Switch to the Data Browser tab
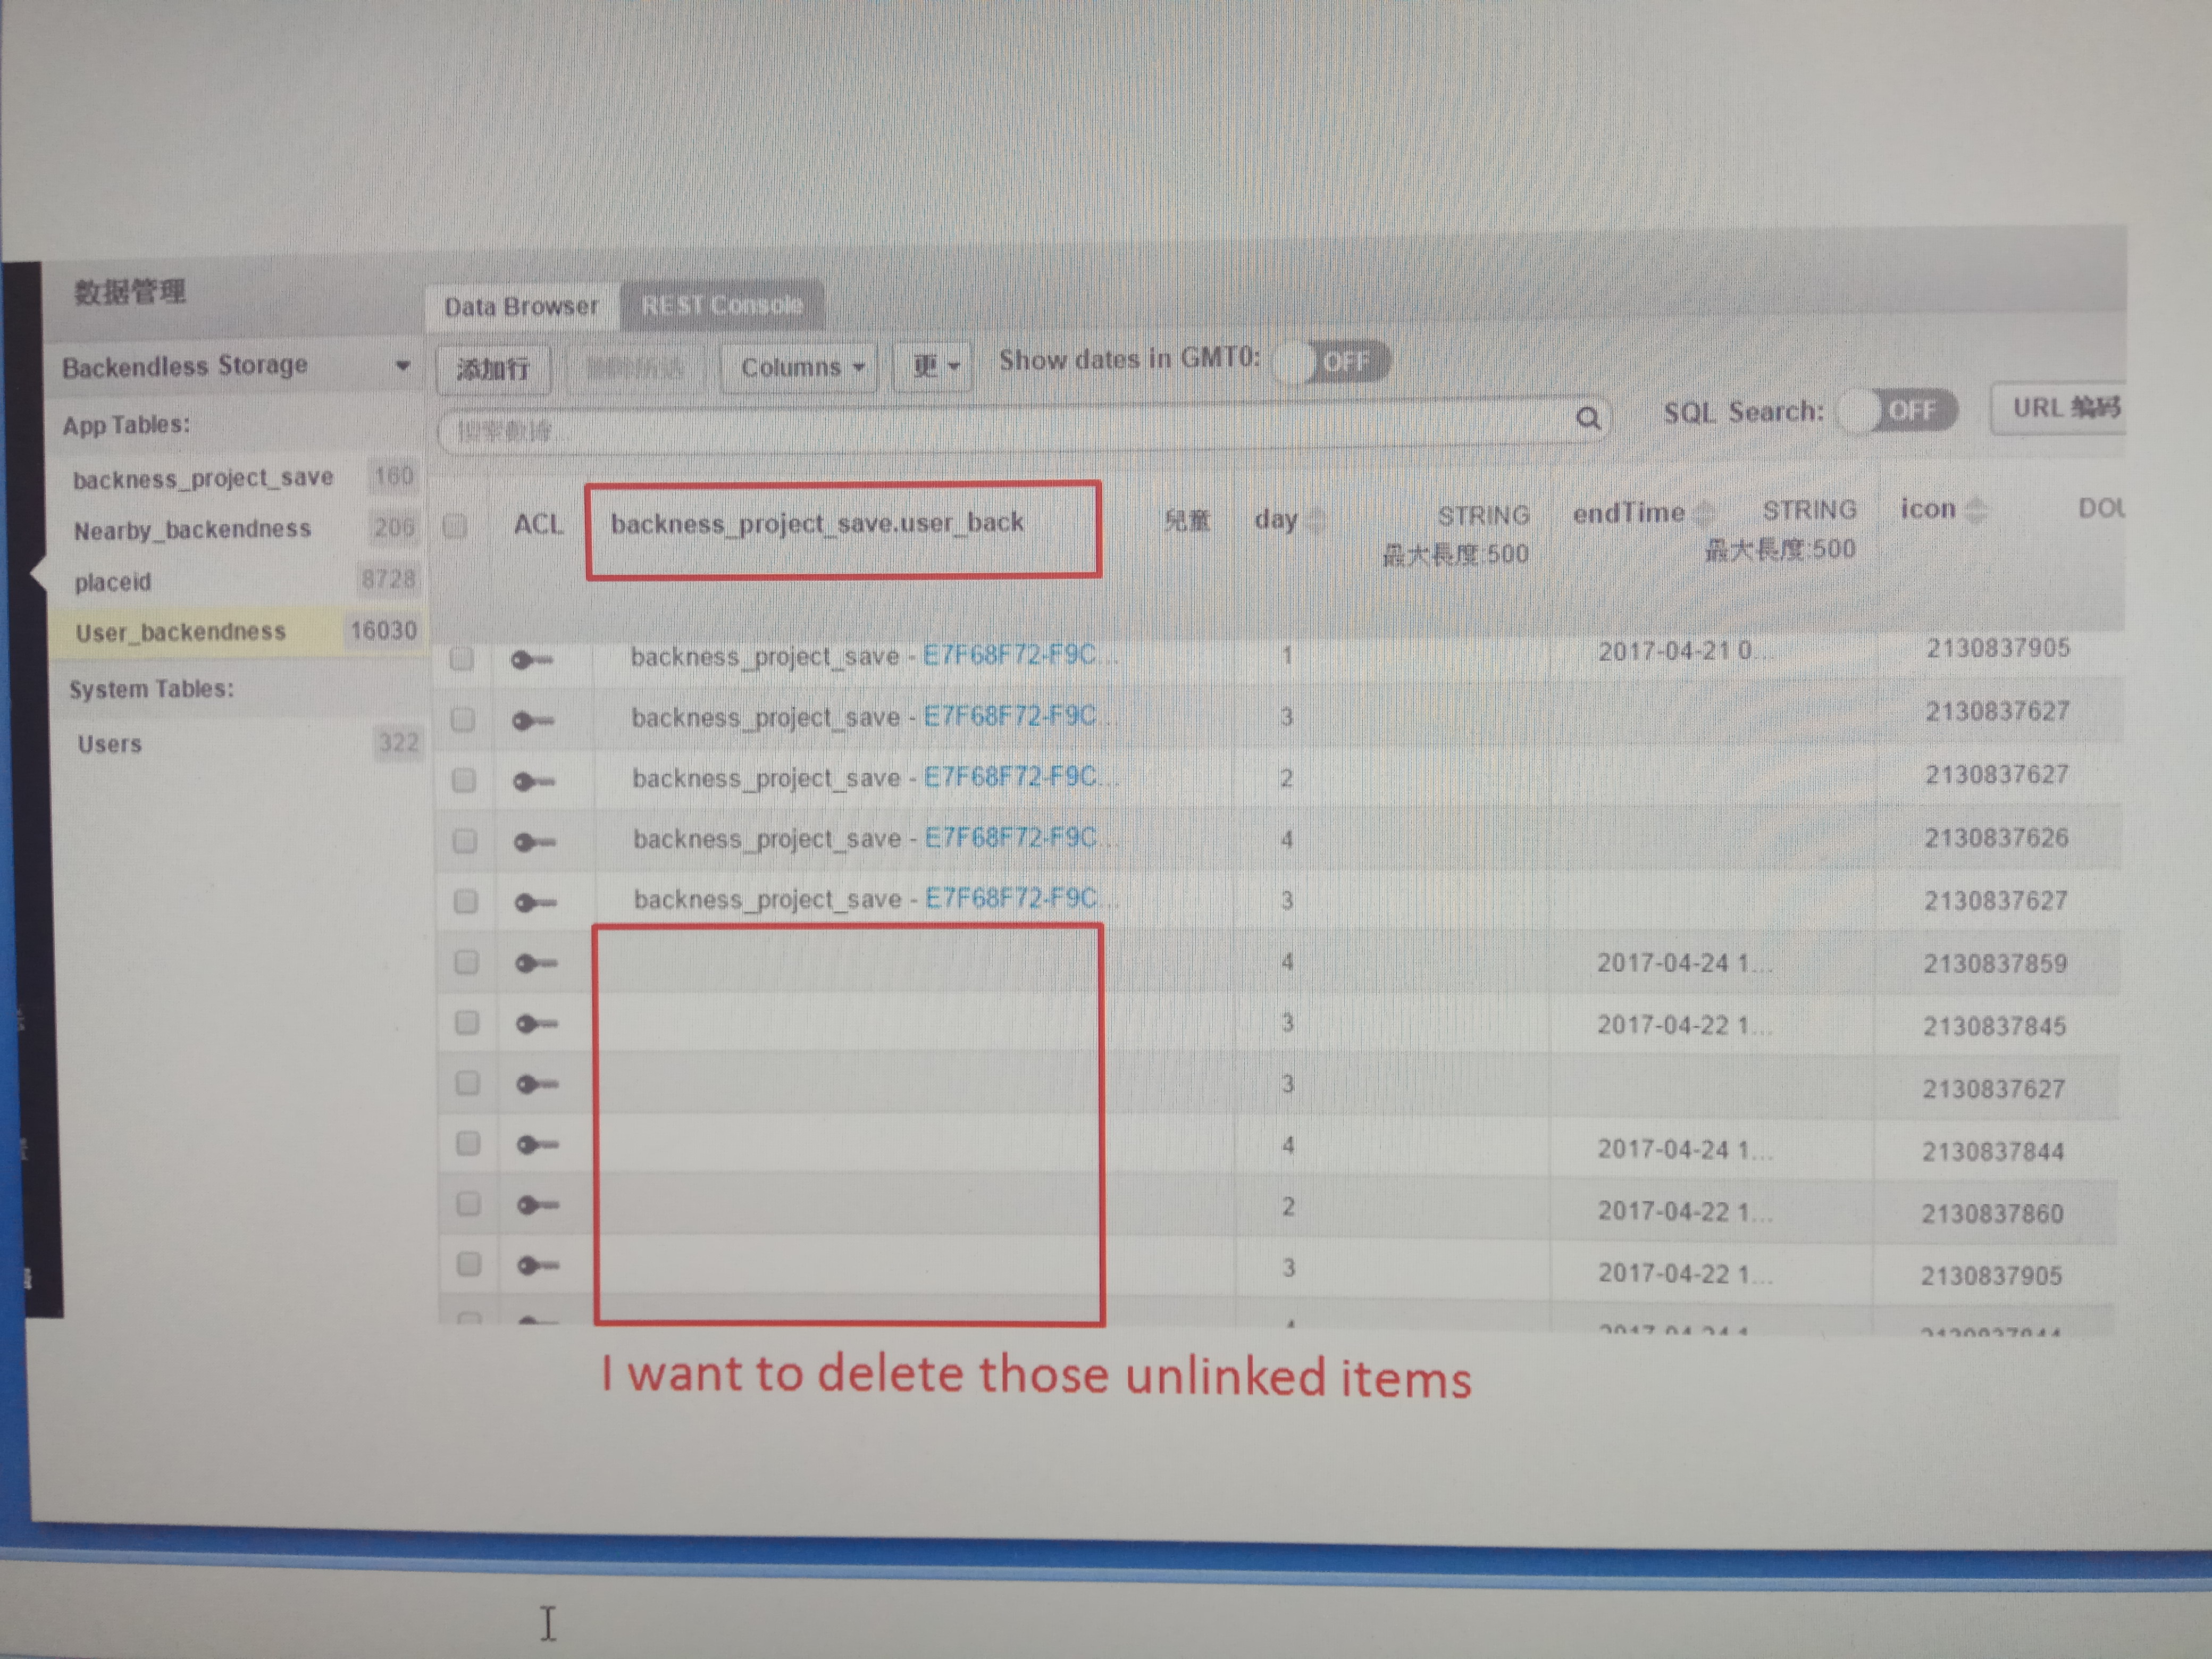Viewport: 2212px width, 1659px height. (x=521, y=307)
